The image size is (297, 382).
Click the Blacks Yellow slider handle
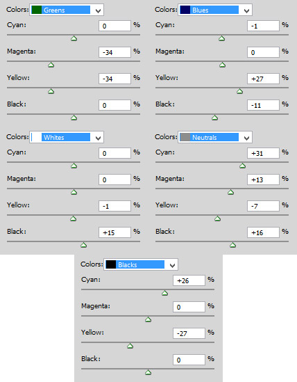(130, 346)
